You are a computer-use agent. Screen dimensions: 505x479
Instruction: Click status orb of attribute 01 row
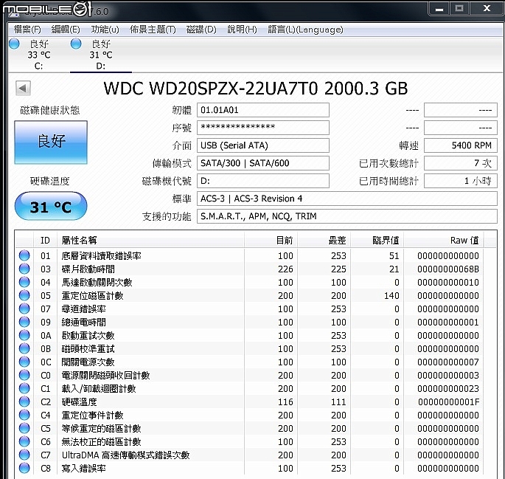tap(24, 255)
